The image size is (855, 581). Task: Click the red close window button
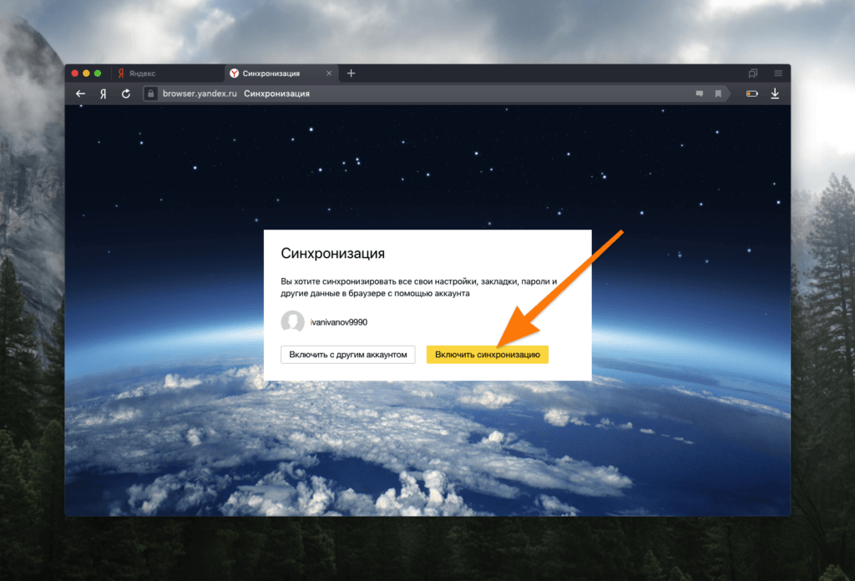pos(74,73)
